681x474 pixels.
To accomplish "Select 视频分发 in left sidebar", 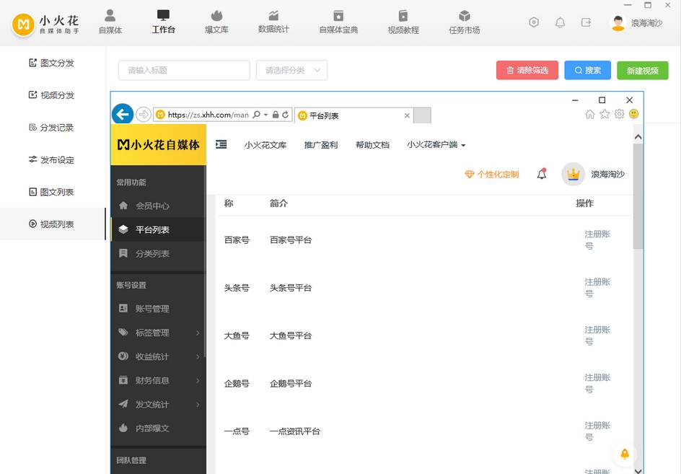I will tap(53, 95).
